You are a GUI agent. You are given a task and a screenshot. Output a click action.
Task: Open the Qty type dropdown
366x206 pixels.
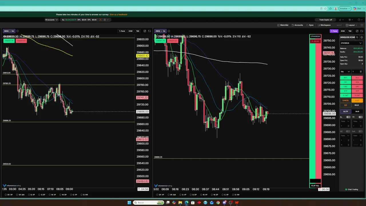click(345, 72)
